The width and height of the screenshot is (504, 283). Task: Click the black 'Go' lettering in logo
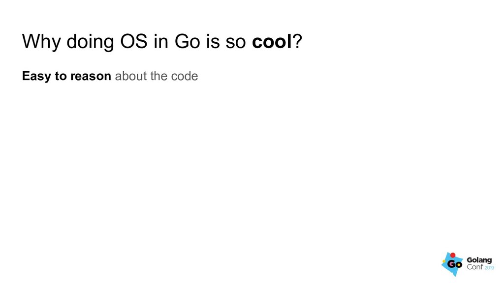(454, 264)
